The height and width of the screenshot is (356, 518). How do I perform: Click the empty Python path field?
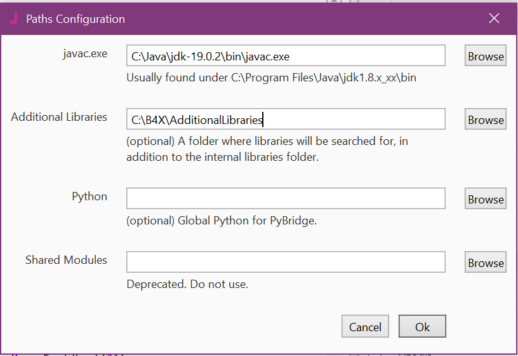click(x=286, y=199)
